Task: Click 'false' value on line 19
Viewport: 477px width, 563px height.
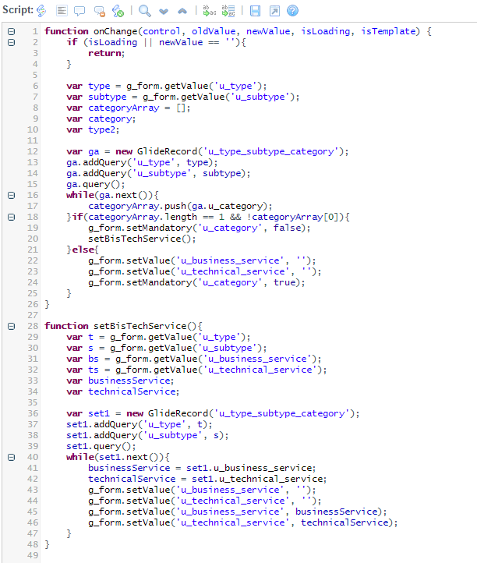Action: pyautogui.click(x=287, y=228)
